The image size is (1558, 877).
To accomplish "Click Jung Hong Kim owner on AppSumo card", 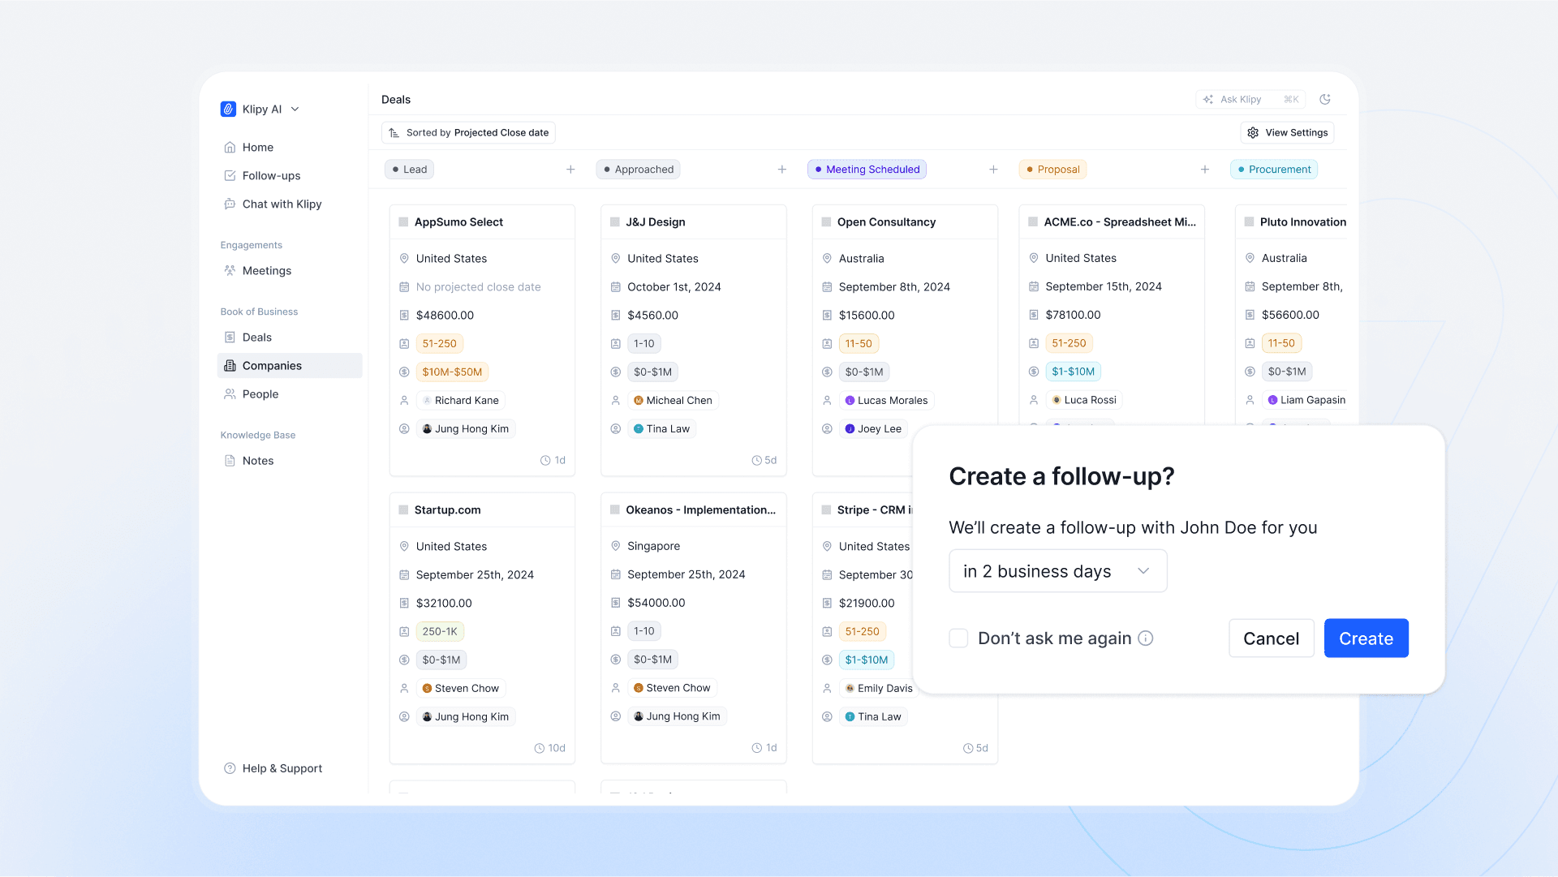I will click(x=466, y=429).
